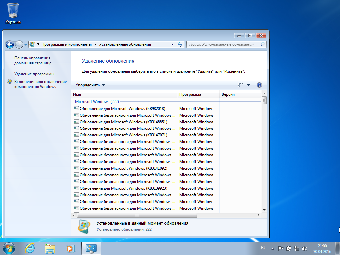This screenshot has height=255, width=340.
Task: Open the Windows Start menu orb
Action: 9,248
